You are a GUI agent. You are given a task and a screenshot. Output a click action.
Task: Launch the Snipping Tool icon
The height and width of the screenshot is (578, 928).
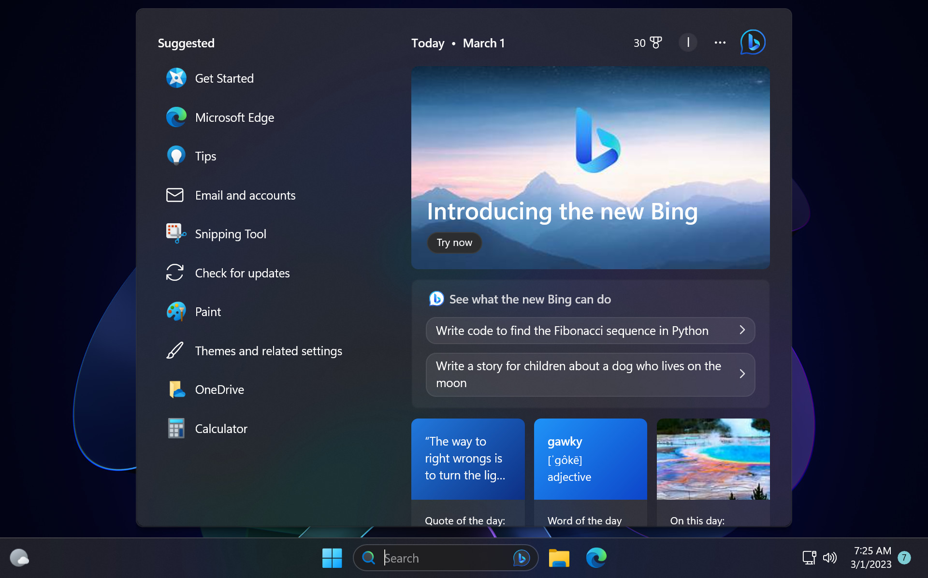tap(176, 233)
